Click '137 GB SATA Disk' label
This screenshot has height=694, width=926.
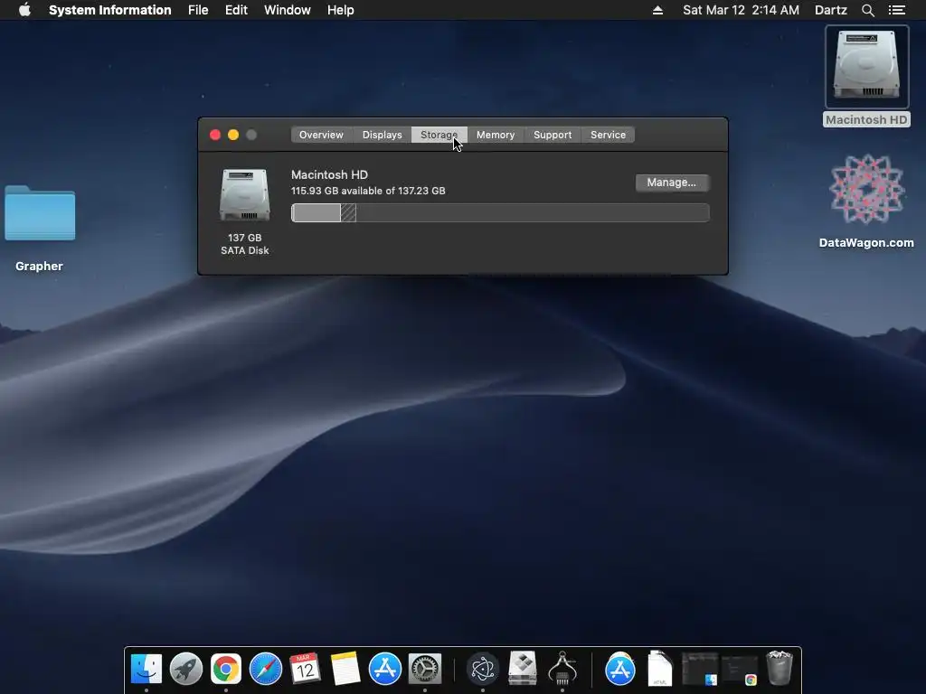tap(244, 244)
